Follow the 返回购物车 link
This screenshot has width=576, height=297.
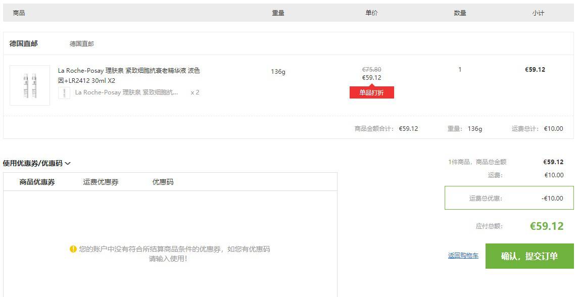pyautogui.click(x=463, y=256)
